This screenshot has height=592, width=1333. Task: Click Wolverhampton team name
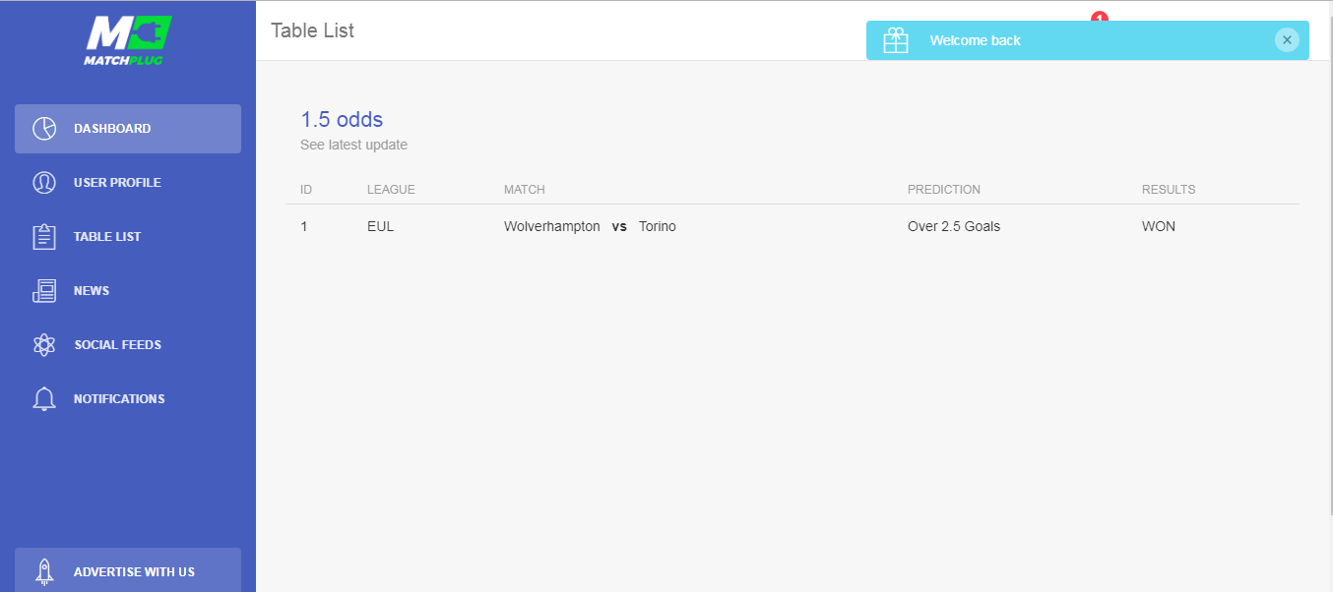click(x=552, y=227)
